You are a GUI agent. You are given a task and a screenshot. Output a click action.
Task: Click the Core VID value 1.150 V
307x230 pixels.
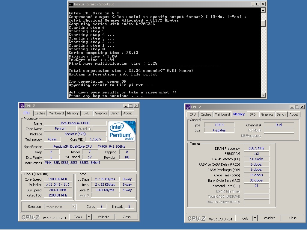coord(96,139)
